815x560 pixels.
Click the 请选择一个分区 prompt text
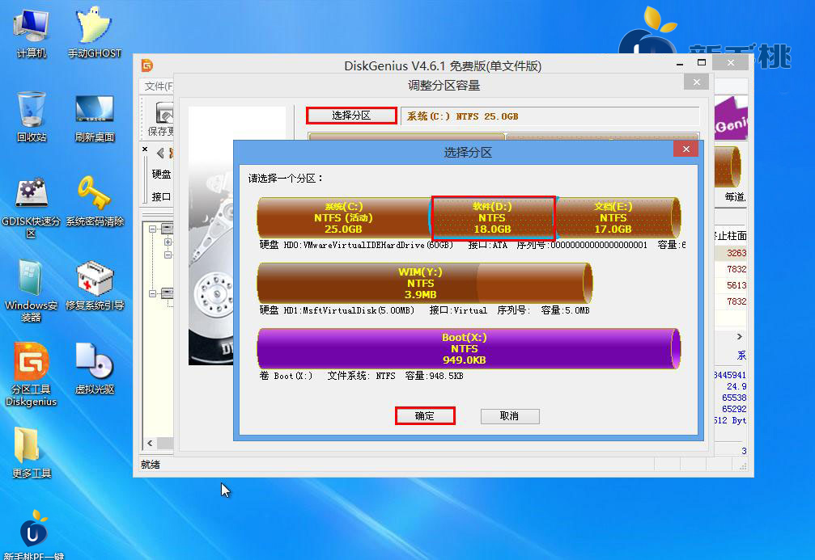tap(286, 179)
